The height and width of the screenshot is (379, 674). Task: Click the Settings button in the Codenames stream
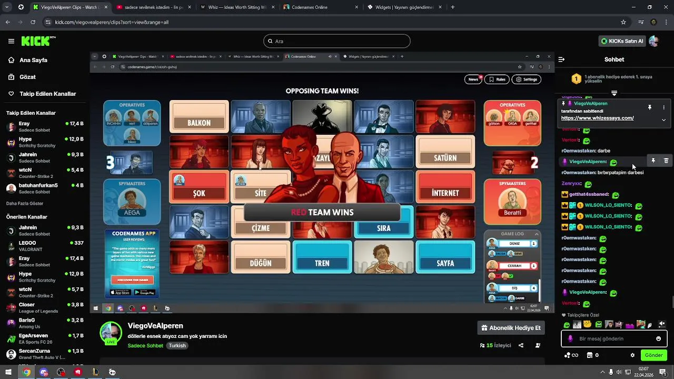[x=527, y=79]
